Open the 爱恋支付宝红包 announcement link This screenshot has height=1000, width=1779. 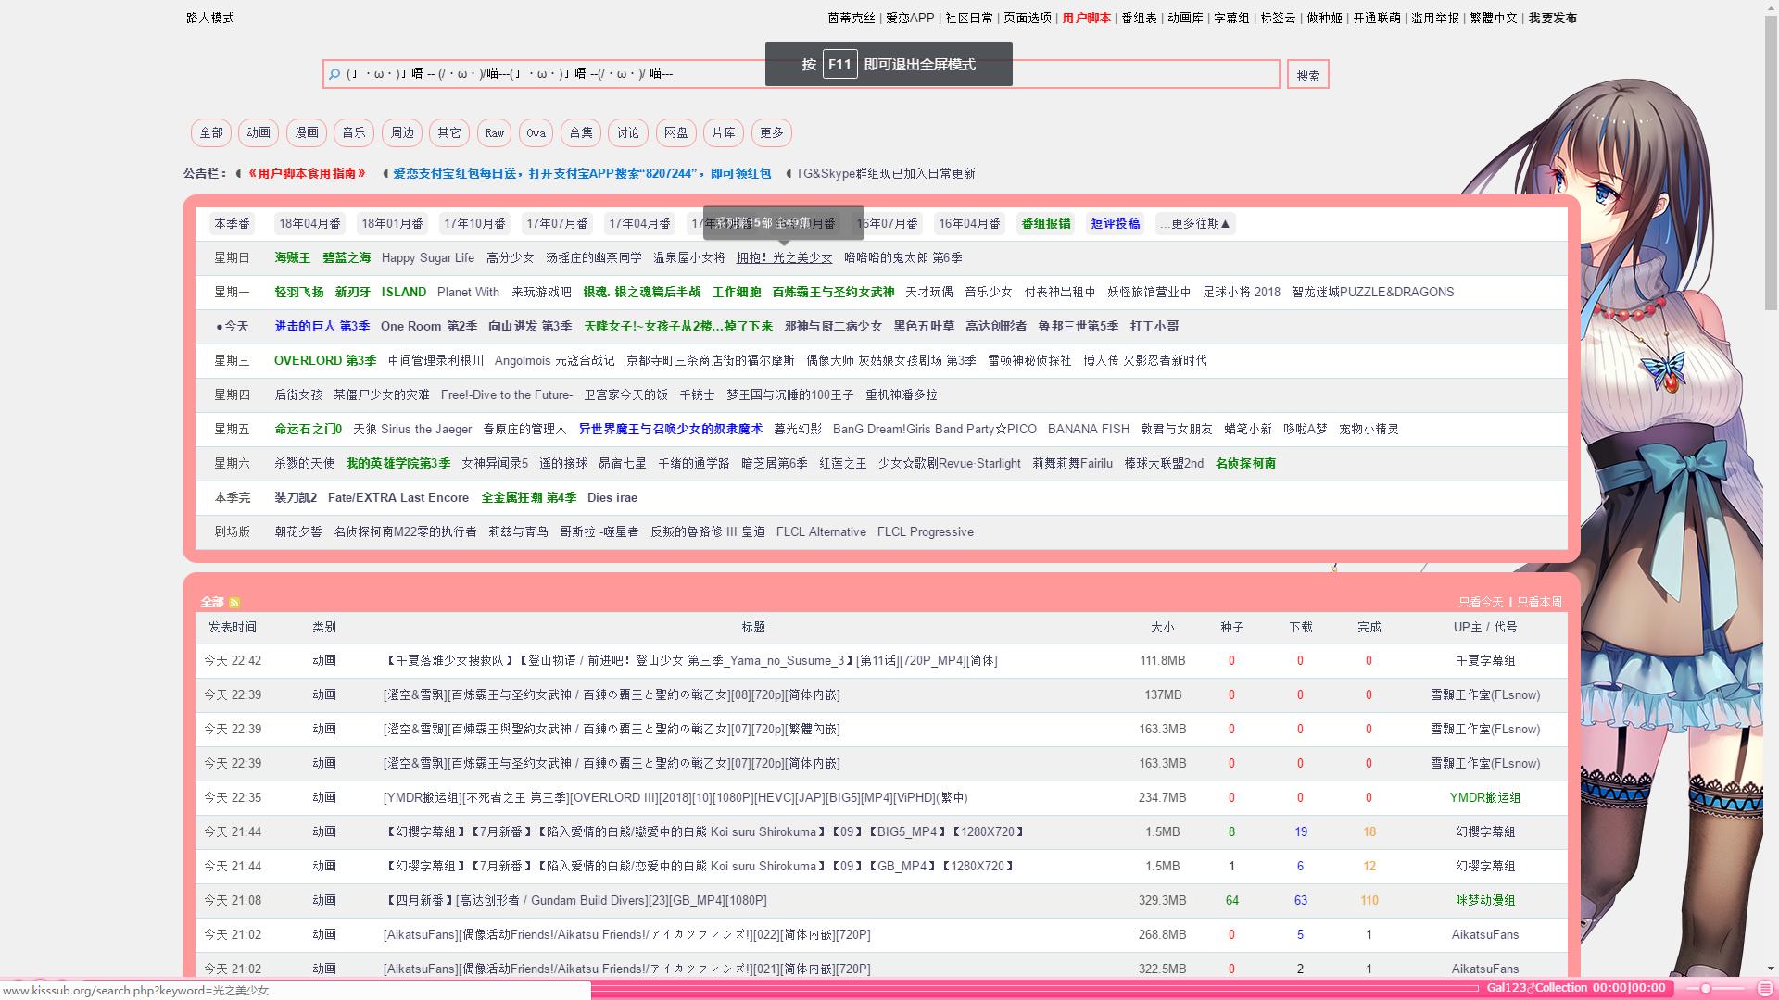tap(582, 173)
